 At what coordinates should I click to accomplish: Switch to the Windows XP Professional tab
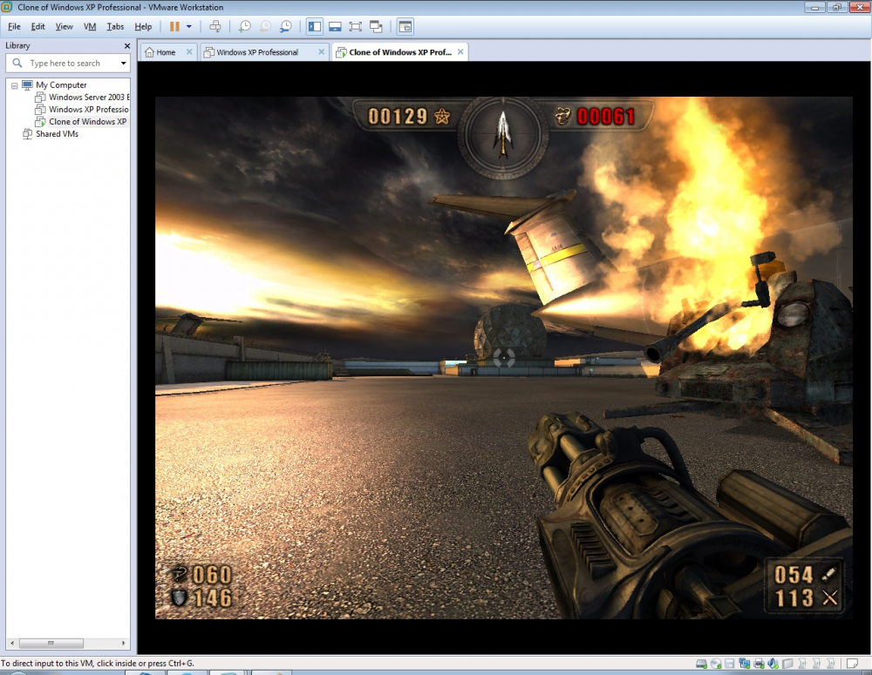tap(257, 52)
